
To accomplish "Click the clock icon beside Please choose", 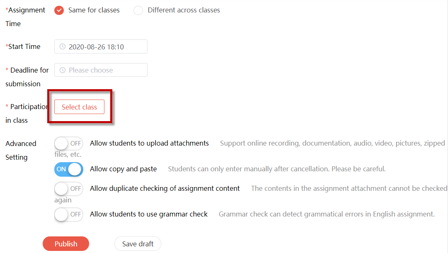I will (x=62, y=70).
